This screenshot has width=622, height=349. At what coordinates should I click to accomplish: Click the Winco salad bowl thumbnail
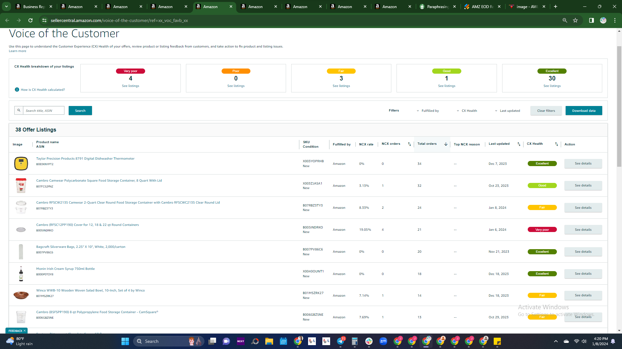coord(21,295)
